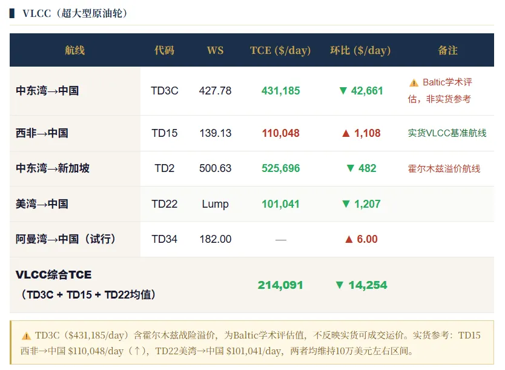Click the code TD15 in the 代码 column
This screenshot has width=505, height=370.
tap(164, 133)
